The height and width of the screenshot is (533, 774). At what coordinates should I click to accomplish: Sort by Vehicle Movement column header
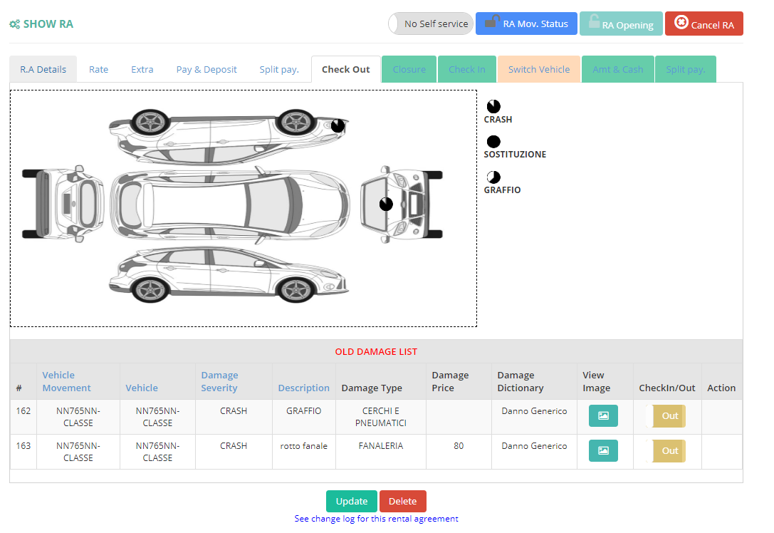tap(66, 381)
